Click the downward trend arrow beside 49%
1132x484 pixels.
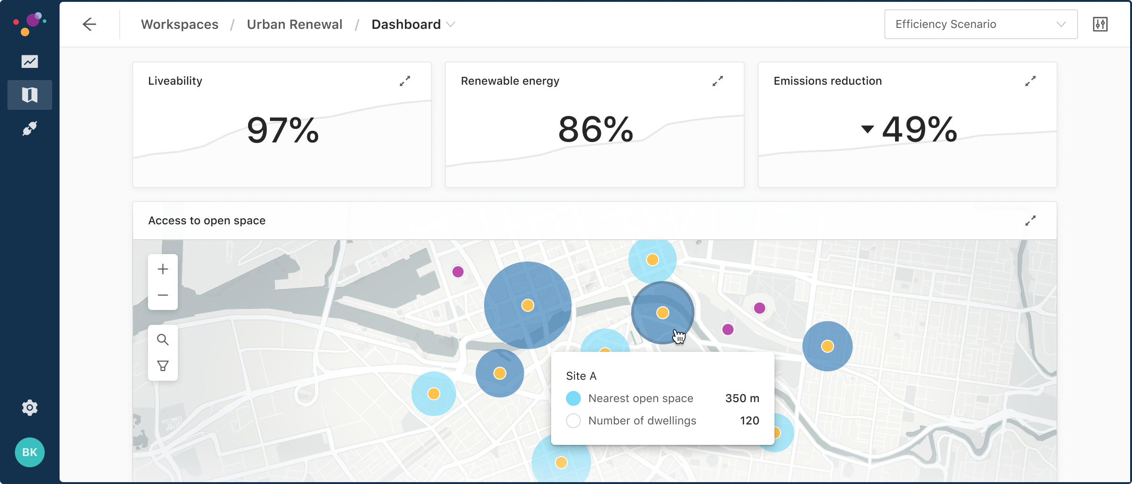(x=868, y=129)
